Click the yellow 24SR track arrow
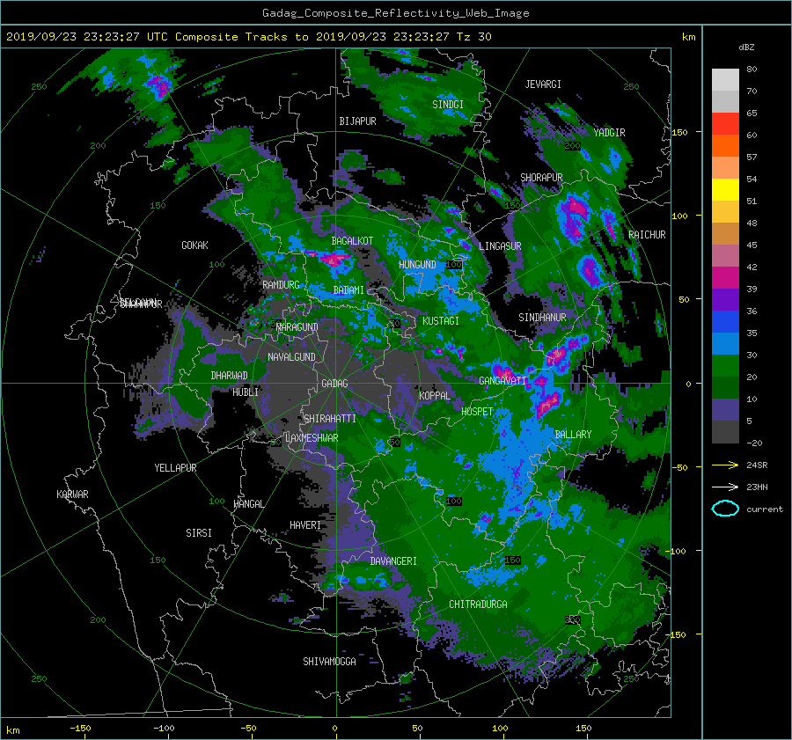Image resolution: width=792 pixels, height=740 pixels. [725, 465]
